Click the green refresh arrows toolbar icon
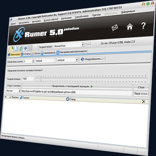This screenshot has height=156, width=156. [21, 48]
